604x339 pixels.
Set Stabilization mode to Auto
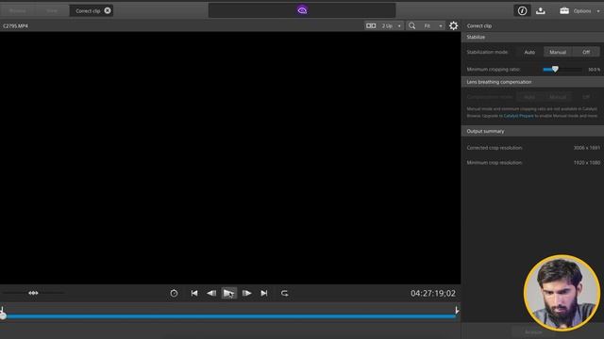coord(529,52)
